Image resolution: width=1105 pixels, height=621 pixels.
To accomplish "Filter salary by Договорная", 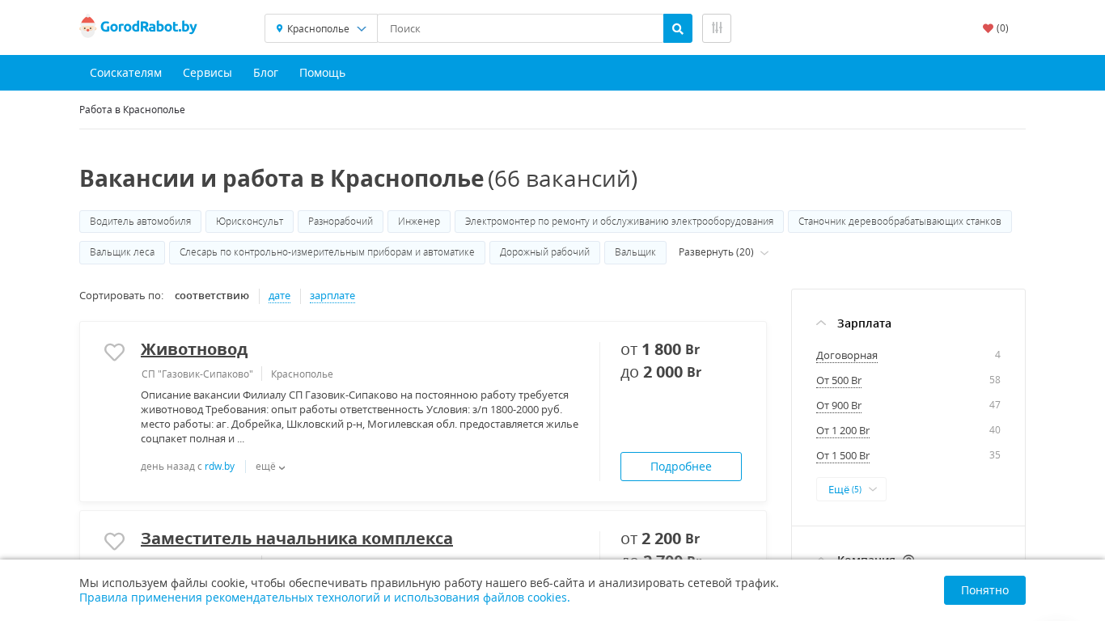I will (x=847, y=355).
